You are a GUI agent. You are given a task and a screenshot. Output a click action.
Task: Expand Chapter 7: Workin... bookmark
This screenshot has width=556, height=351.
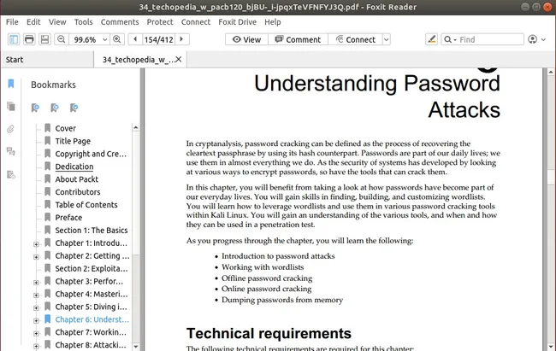tap(36, 333)
